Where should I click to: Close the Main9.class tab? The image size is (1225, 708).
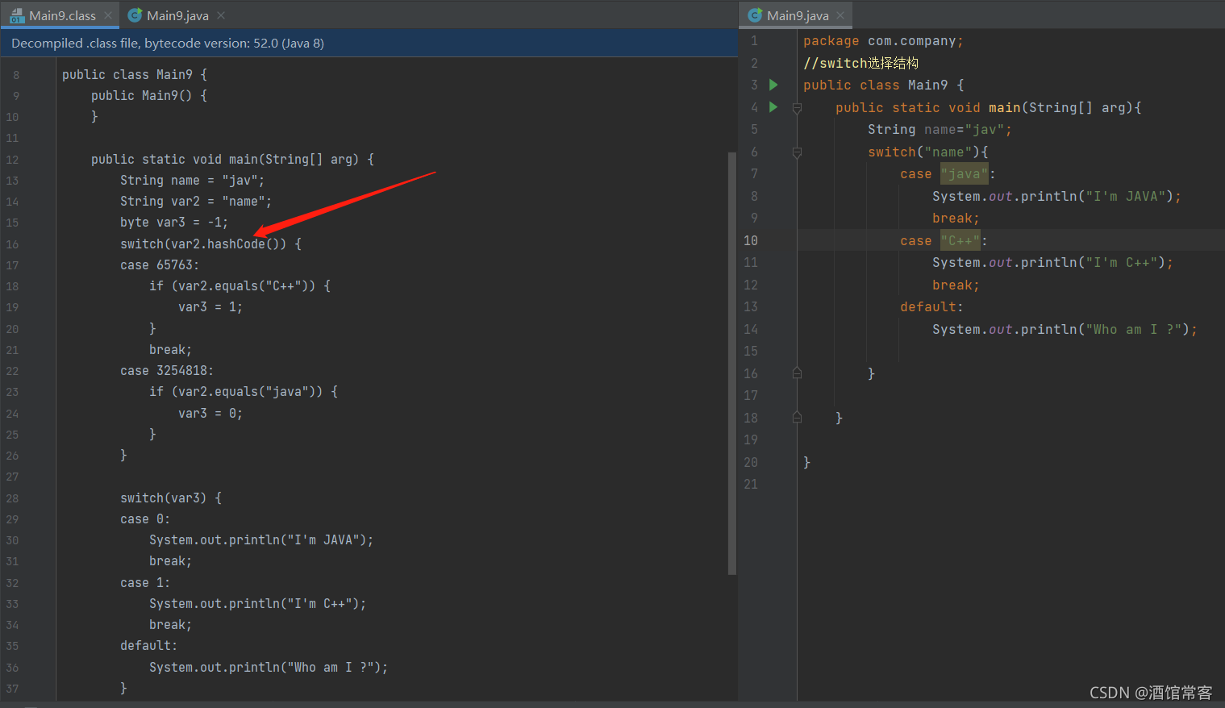coord(108,15)
